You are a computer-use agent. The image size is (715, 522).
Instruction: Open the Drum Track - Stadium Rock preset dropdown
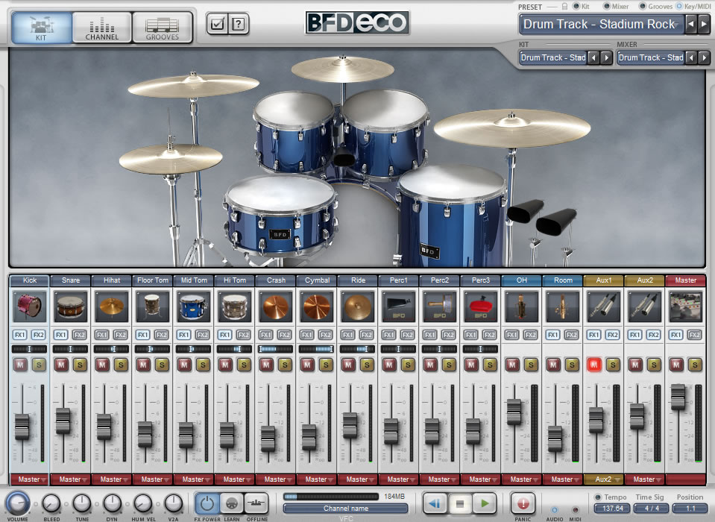click(x=602, y=24)
